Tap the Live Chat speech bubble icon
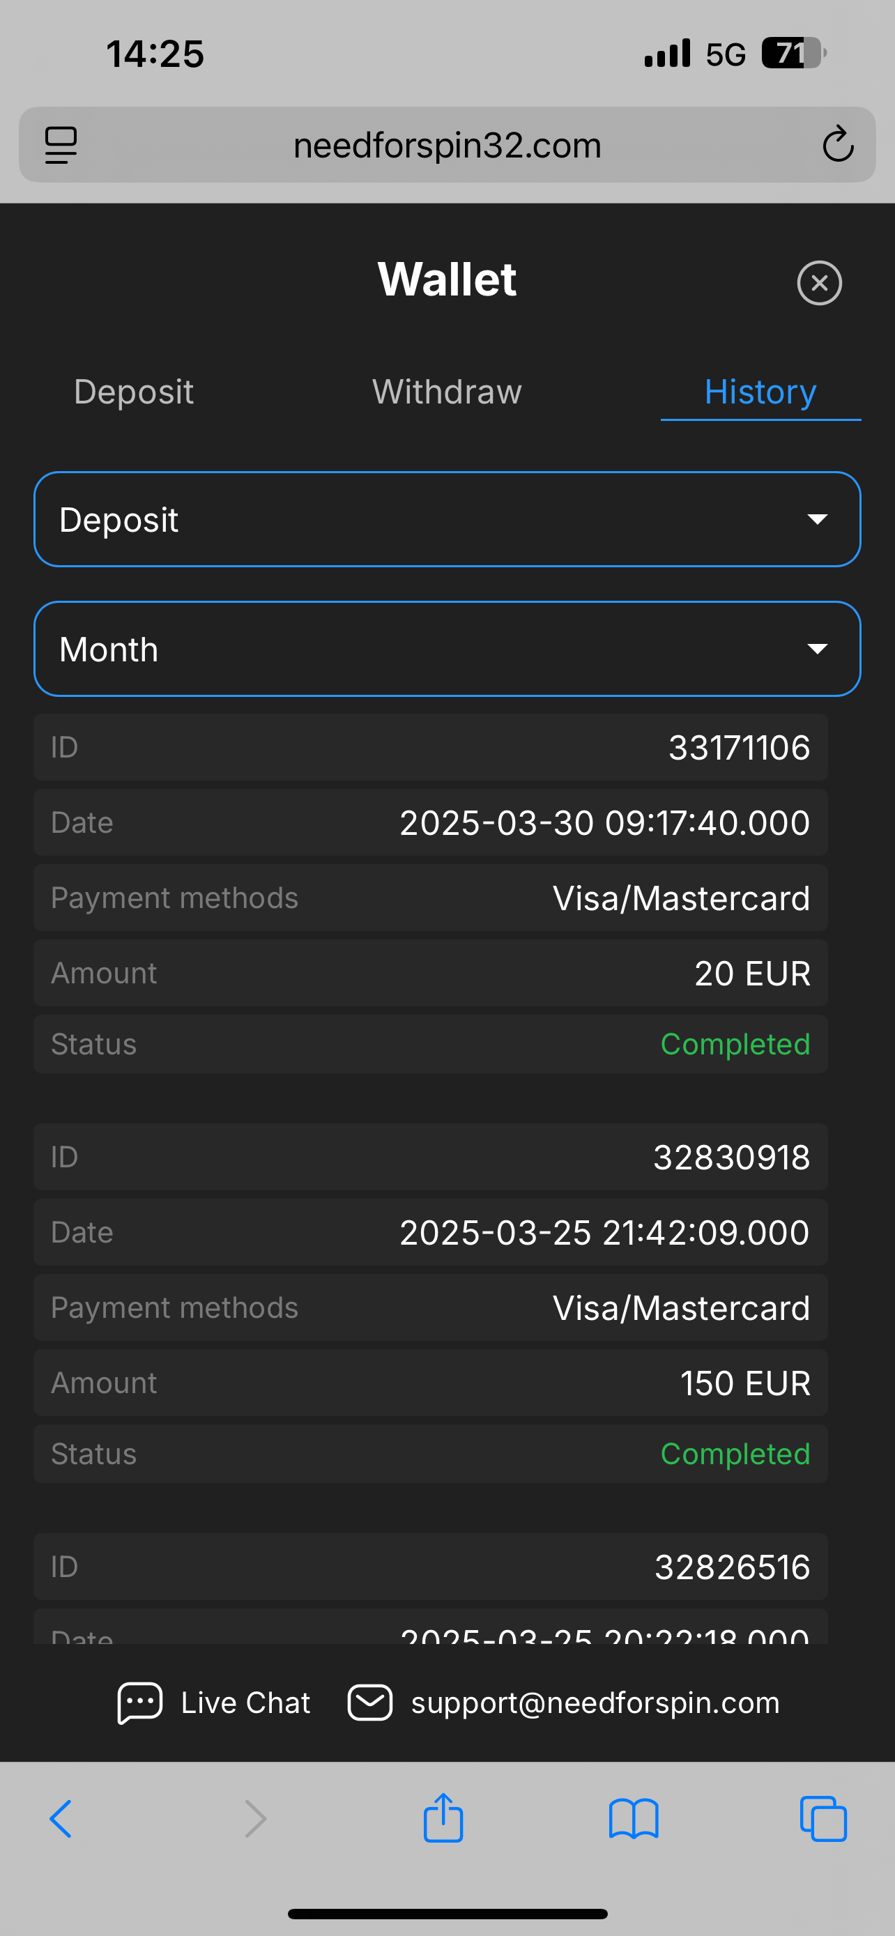 coord(140,1703)
